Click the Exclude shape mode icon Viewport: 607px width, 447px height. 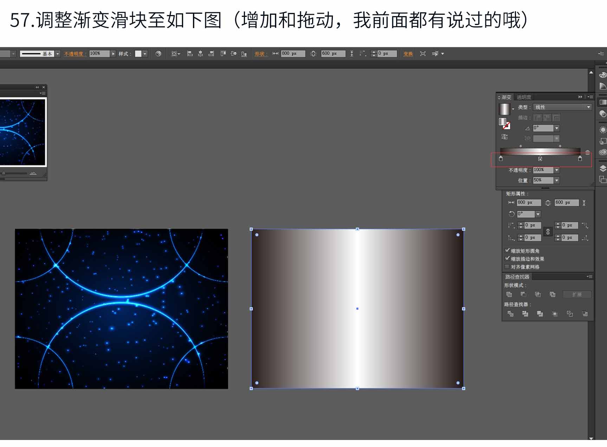point(553,294)
